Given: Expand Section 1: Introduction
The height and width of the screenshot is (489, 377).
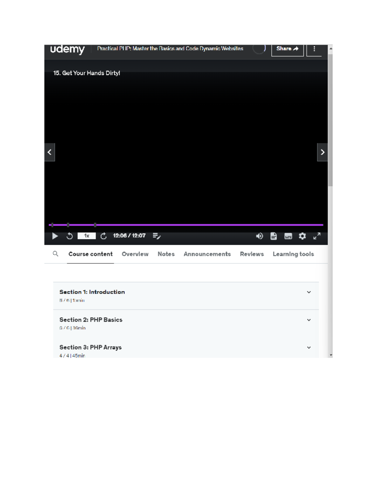Looking at the screenshot, I should point(309,292).
